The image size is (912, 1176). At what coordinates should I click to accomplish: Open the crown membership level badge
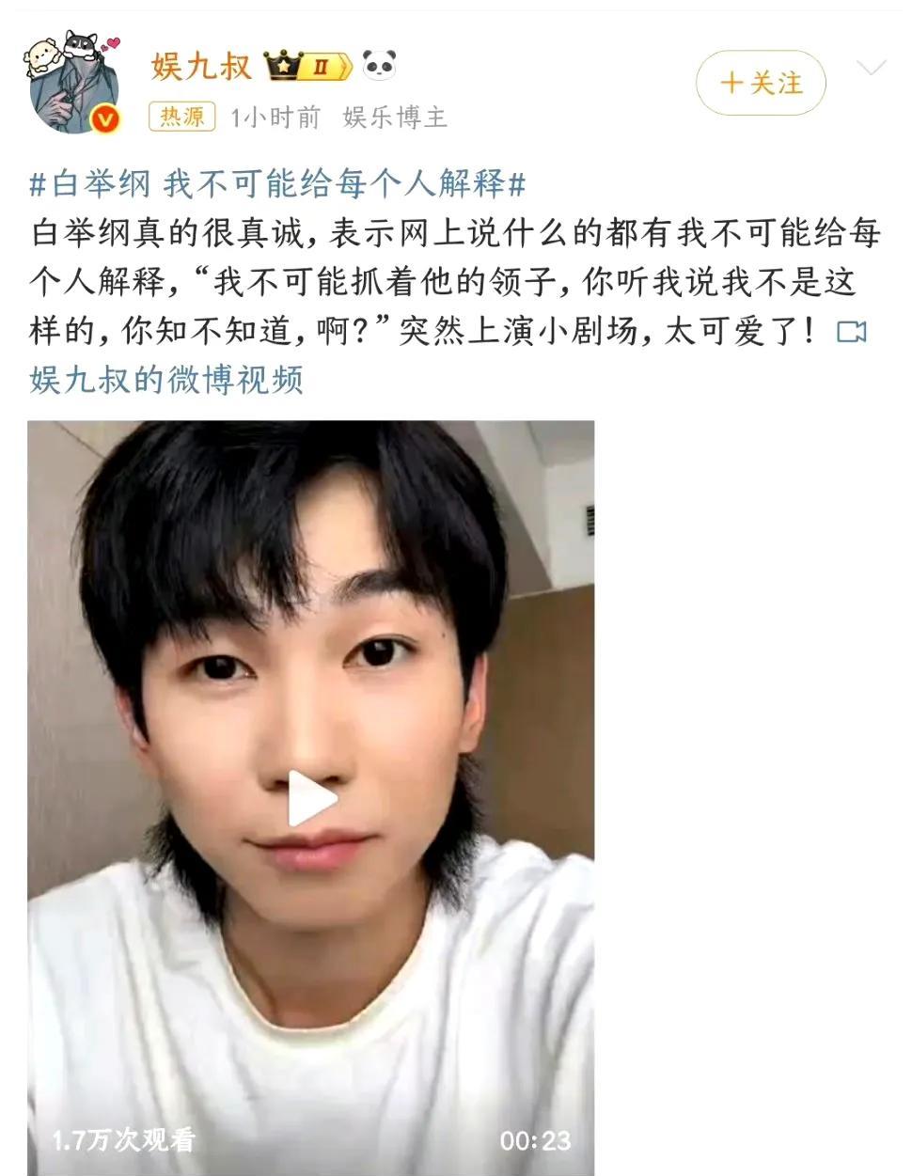click(x=308, y=66)
